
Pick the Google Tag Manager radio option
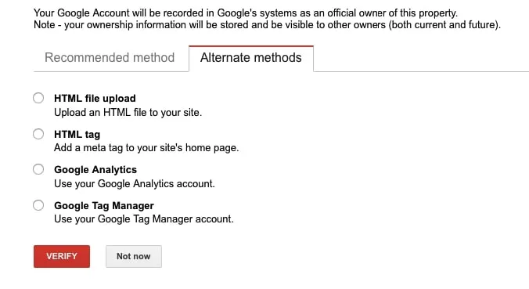[x=38, y=205]
